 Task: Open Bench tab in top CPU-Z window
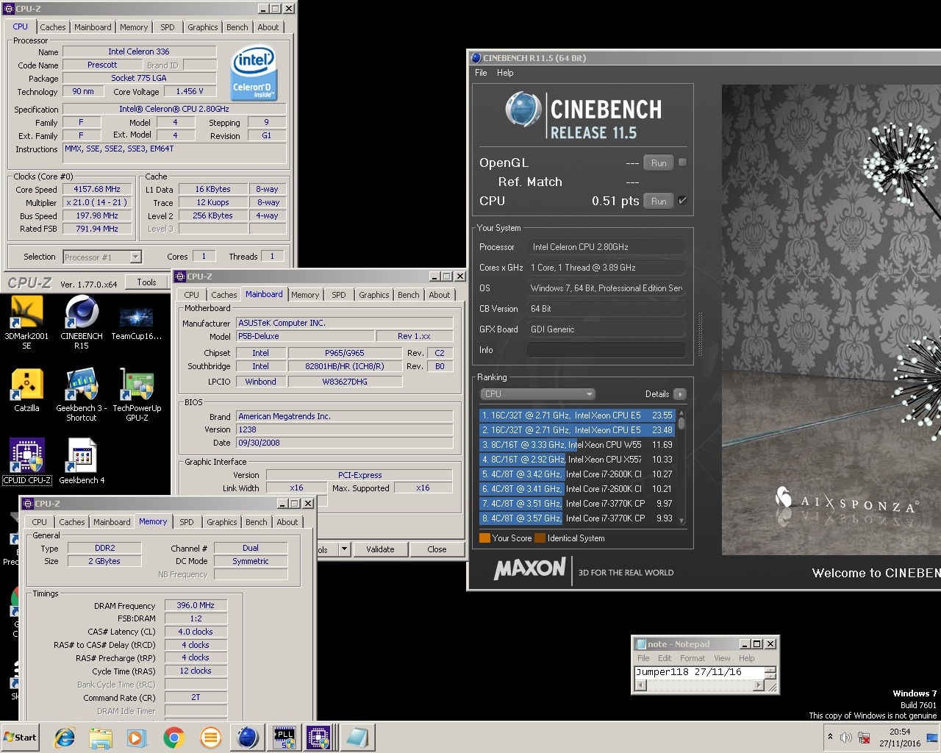237,27
